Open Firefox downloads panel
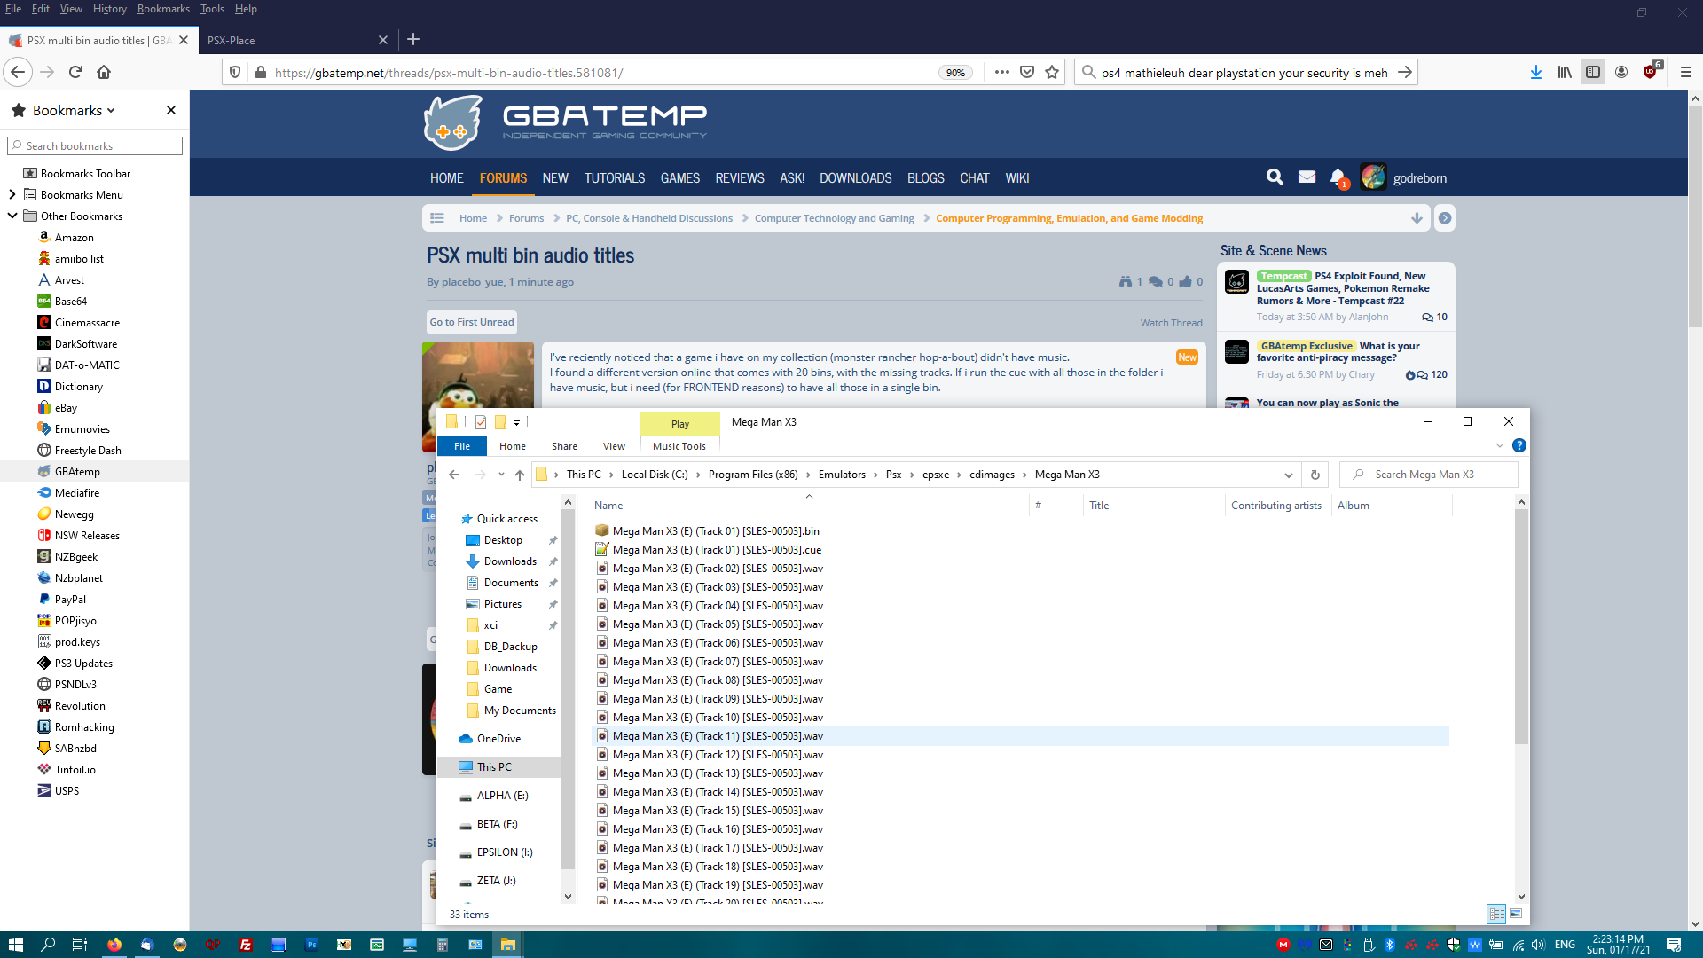Viewport: 1703px width, 958px height. 1535,72
